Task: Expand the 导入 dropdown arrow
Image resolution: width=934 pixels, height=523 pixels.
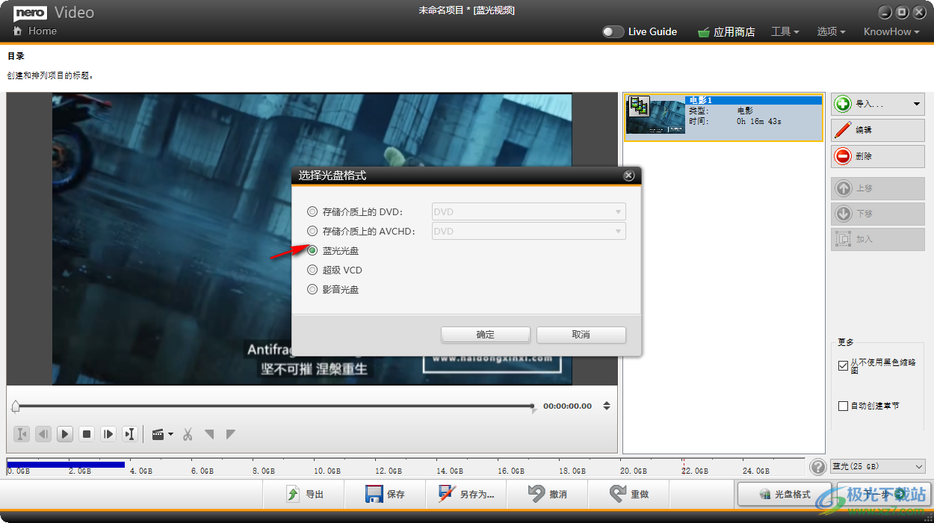Action: click(x=917, y=104)
